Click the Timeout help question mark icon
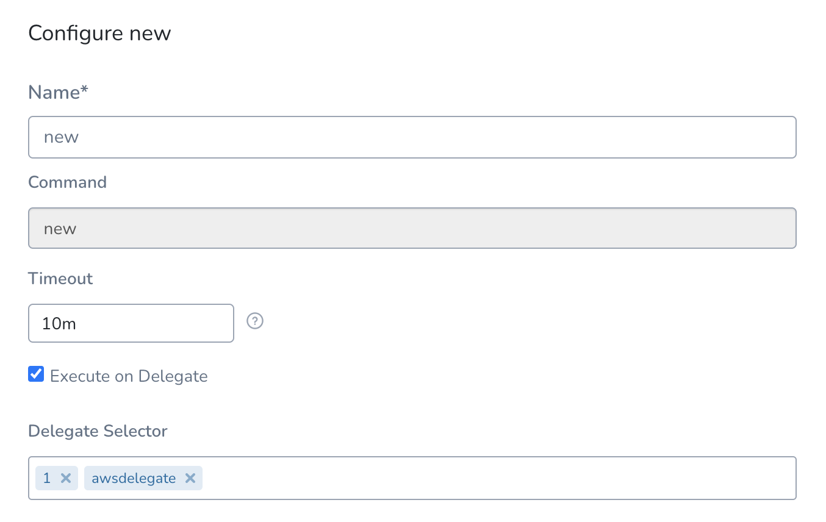This screenshot has height=522, width=826. pos(255,321)
